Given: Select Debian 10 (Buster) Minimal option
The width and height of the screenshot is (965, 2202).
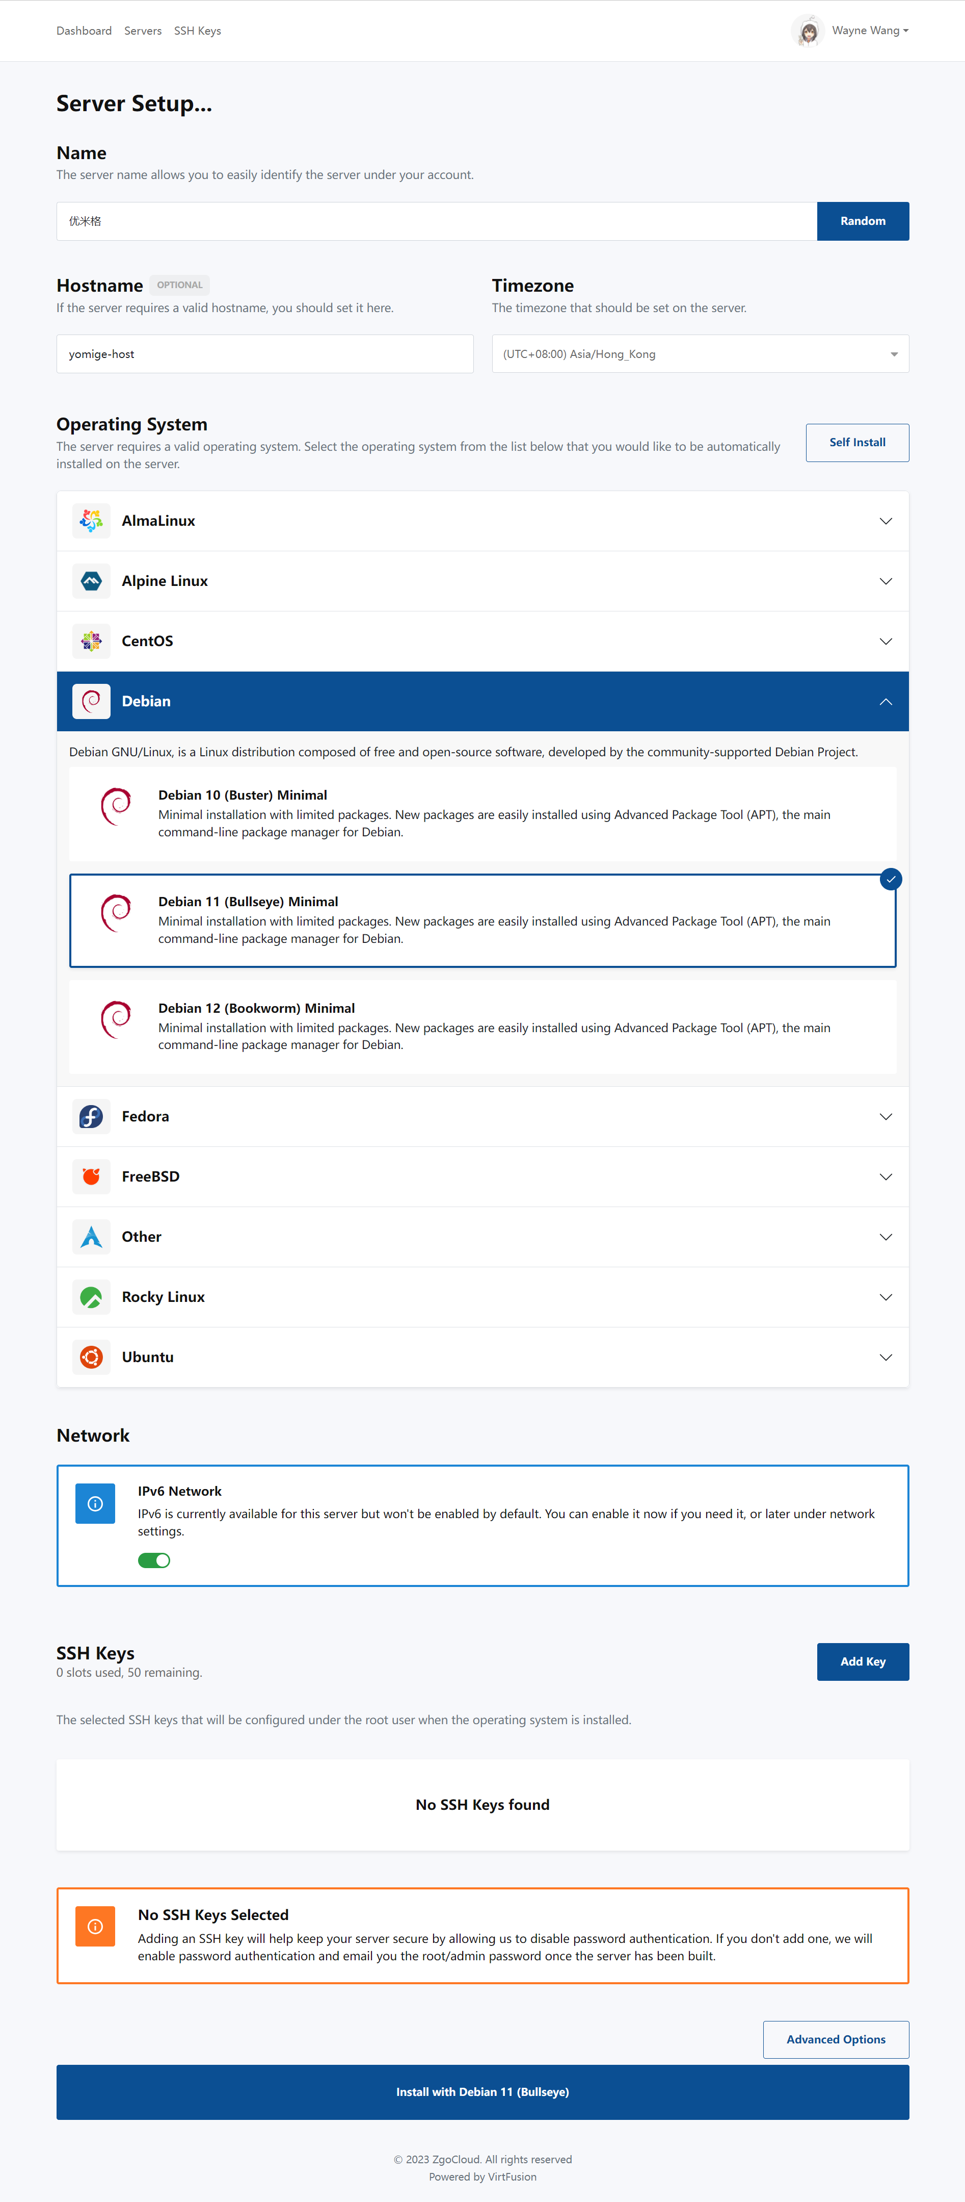Looking at the screenshot, I should click(x=483, y=813).
